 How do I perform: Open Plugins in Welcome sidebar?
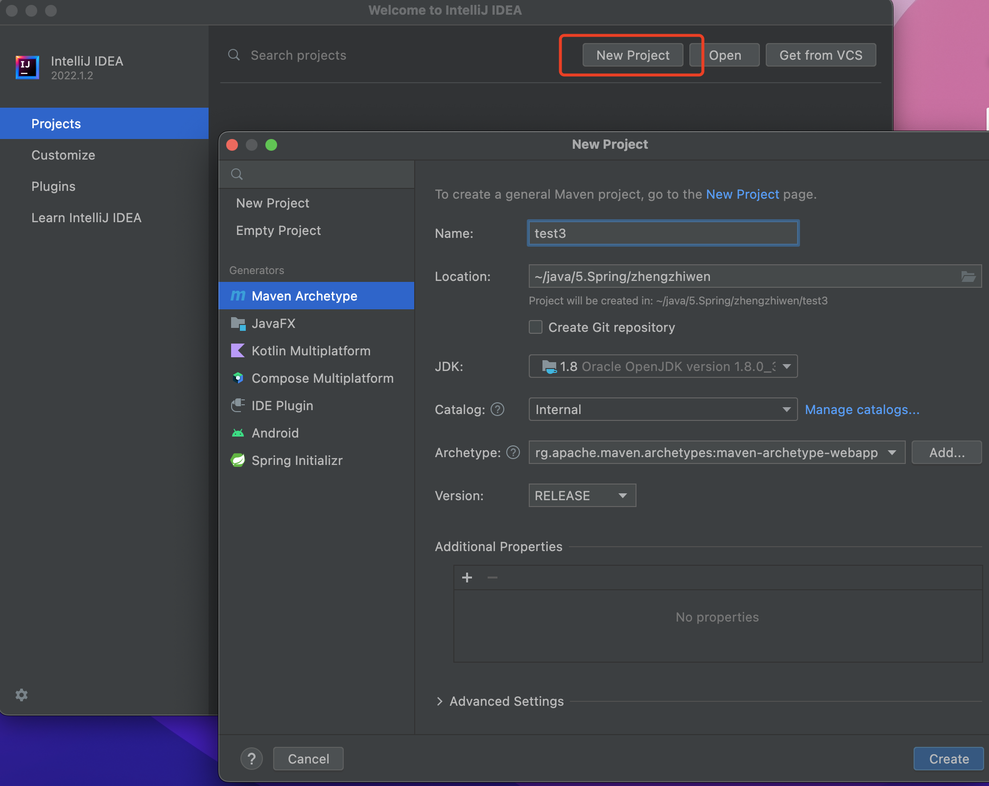coord(104,186)
